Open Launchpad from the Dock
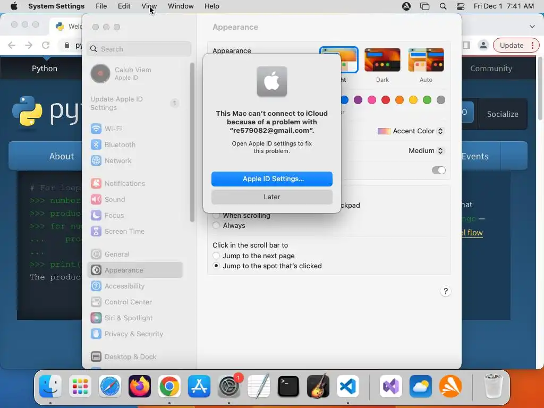The image size is (544, 408). (80, 386)
